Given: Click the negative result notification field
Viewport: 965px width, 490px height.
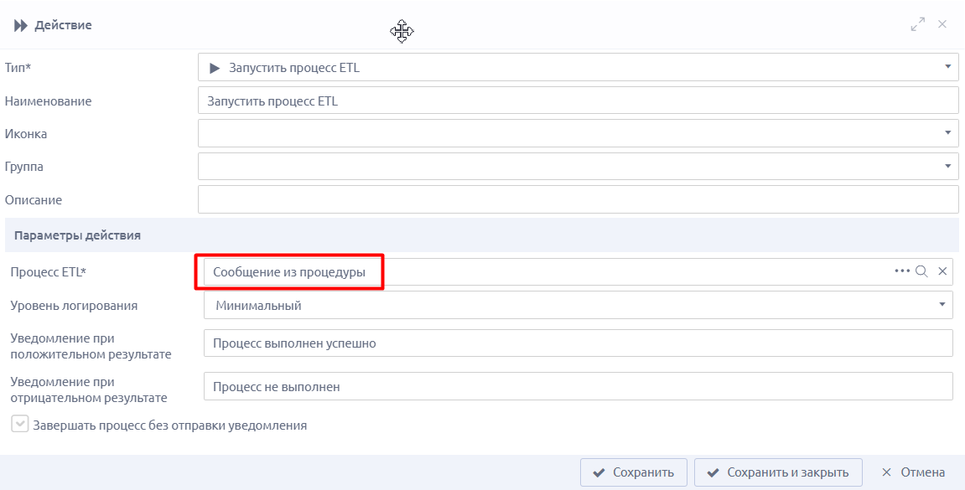Looking at the screenshot, I should (578, 387).
